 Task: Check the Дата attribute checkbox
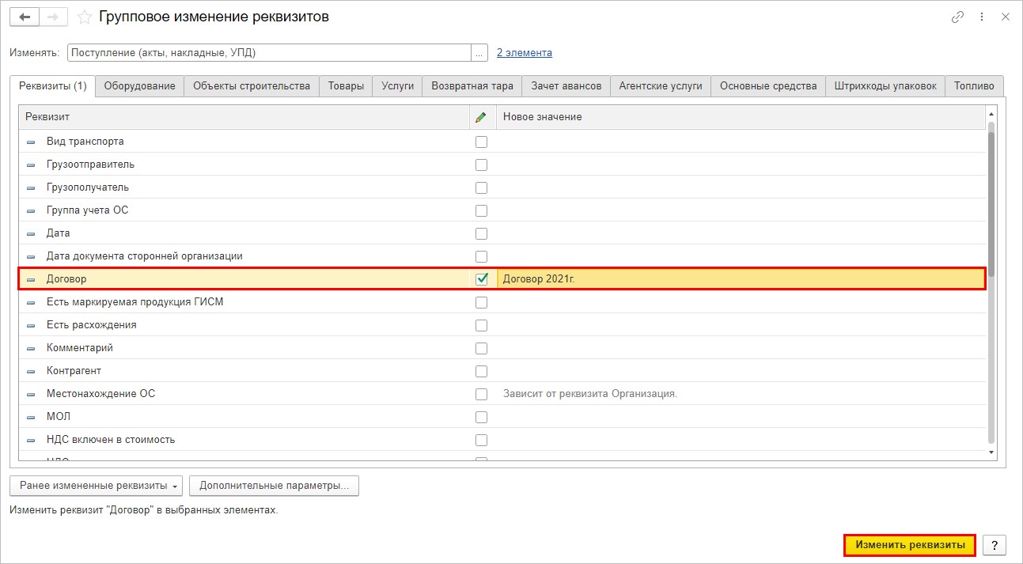click(x=481, y=234)
